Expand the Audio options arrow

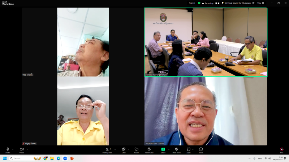13,149
